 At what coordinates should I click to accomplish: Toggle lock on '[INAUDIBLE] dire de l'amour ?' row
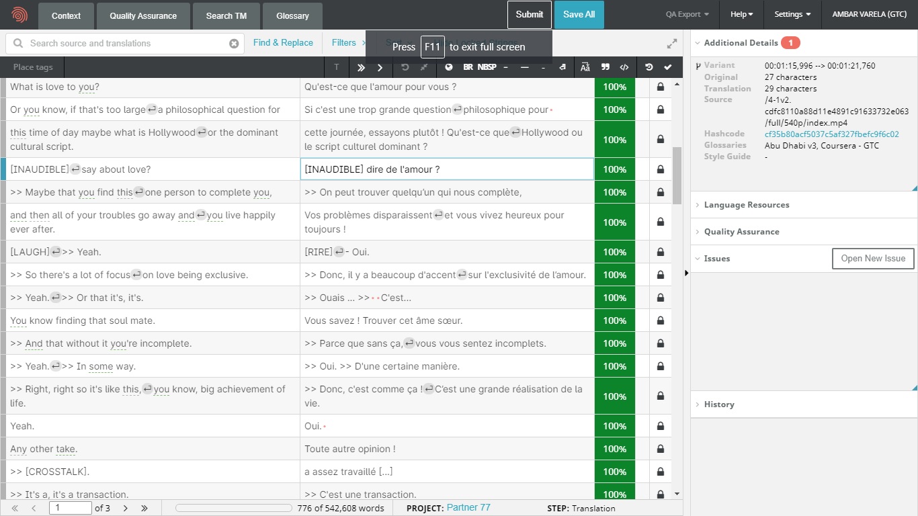tap(660, 169)
